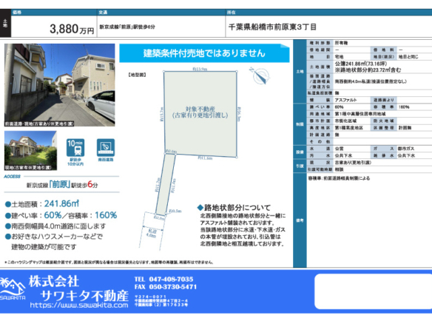
Task: Click the southwest road (南西道路) icon
Action: [106, 148]
